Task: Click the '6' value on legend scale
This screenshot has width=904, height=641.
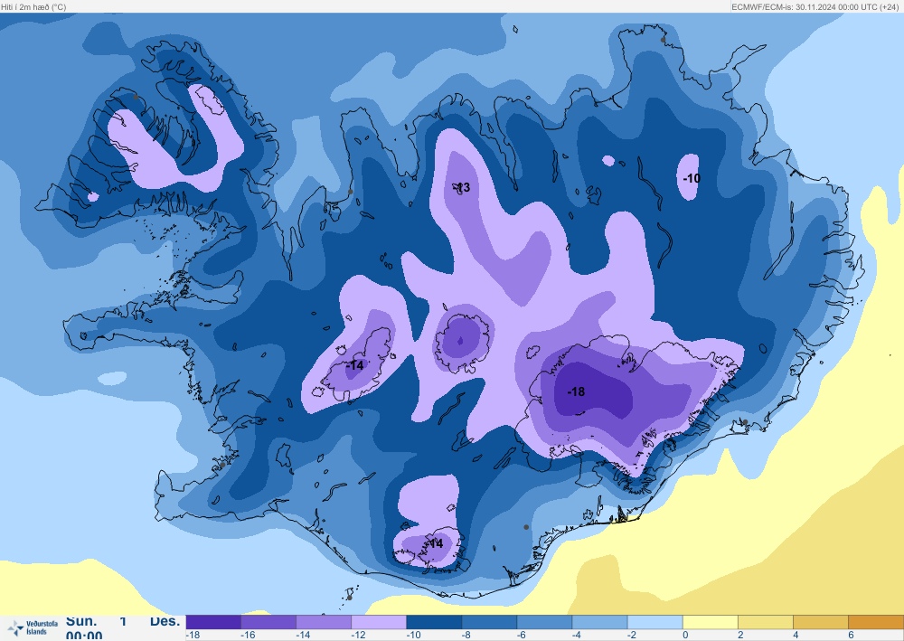Action: 851,636
